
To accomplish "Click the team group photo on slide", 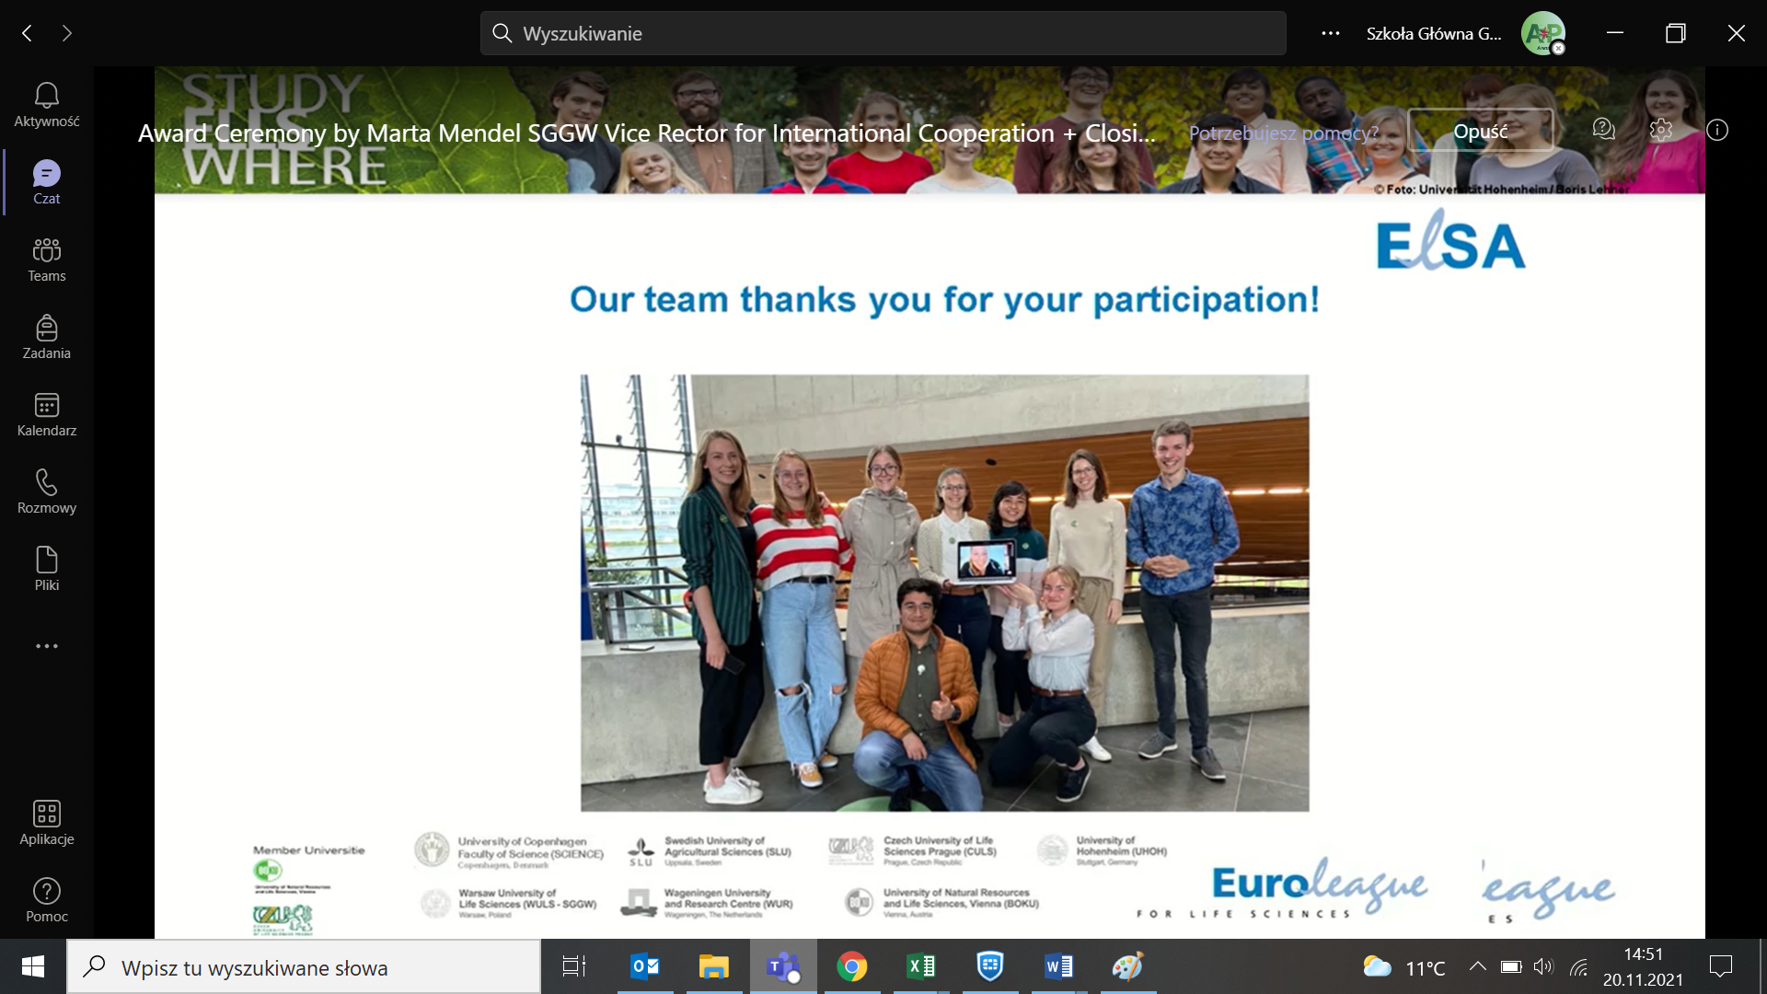I will (x=944, y=593).
